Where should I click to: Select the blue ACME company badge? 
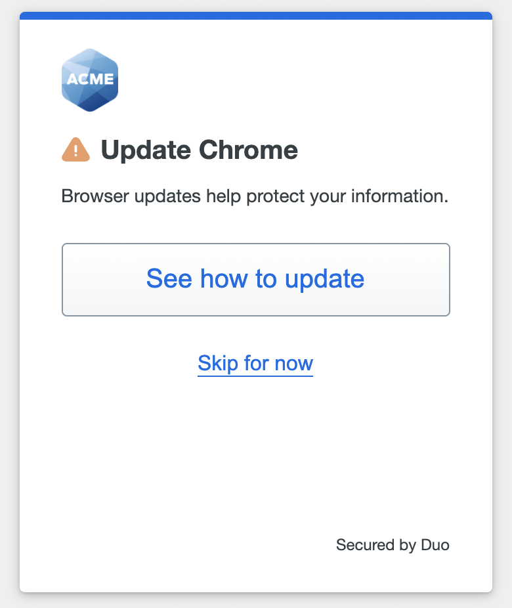(90, 80)
